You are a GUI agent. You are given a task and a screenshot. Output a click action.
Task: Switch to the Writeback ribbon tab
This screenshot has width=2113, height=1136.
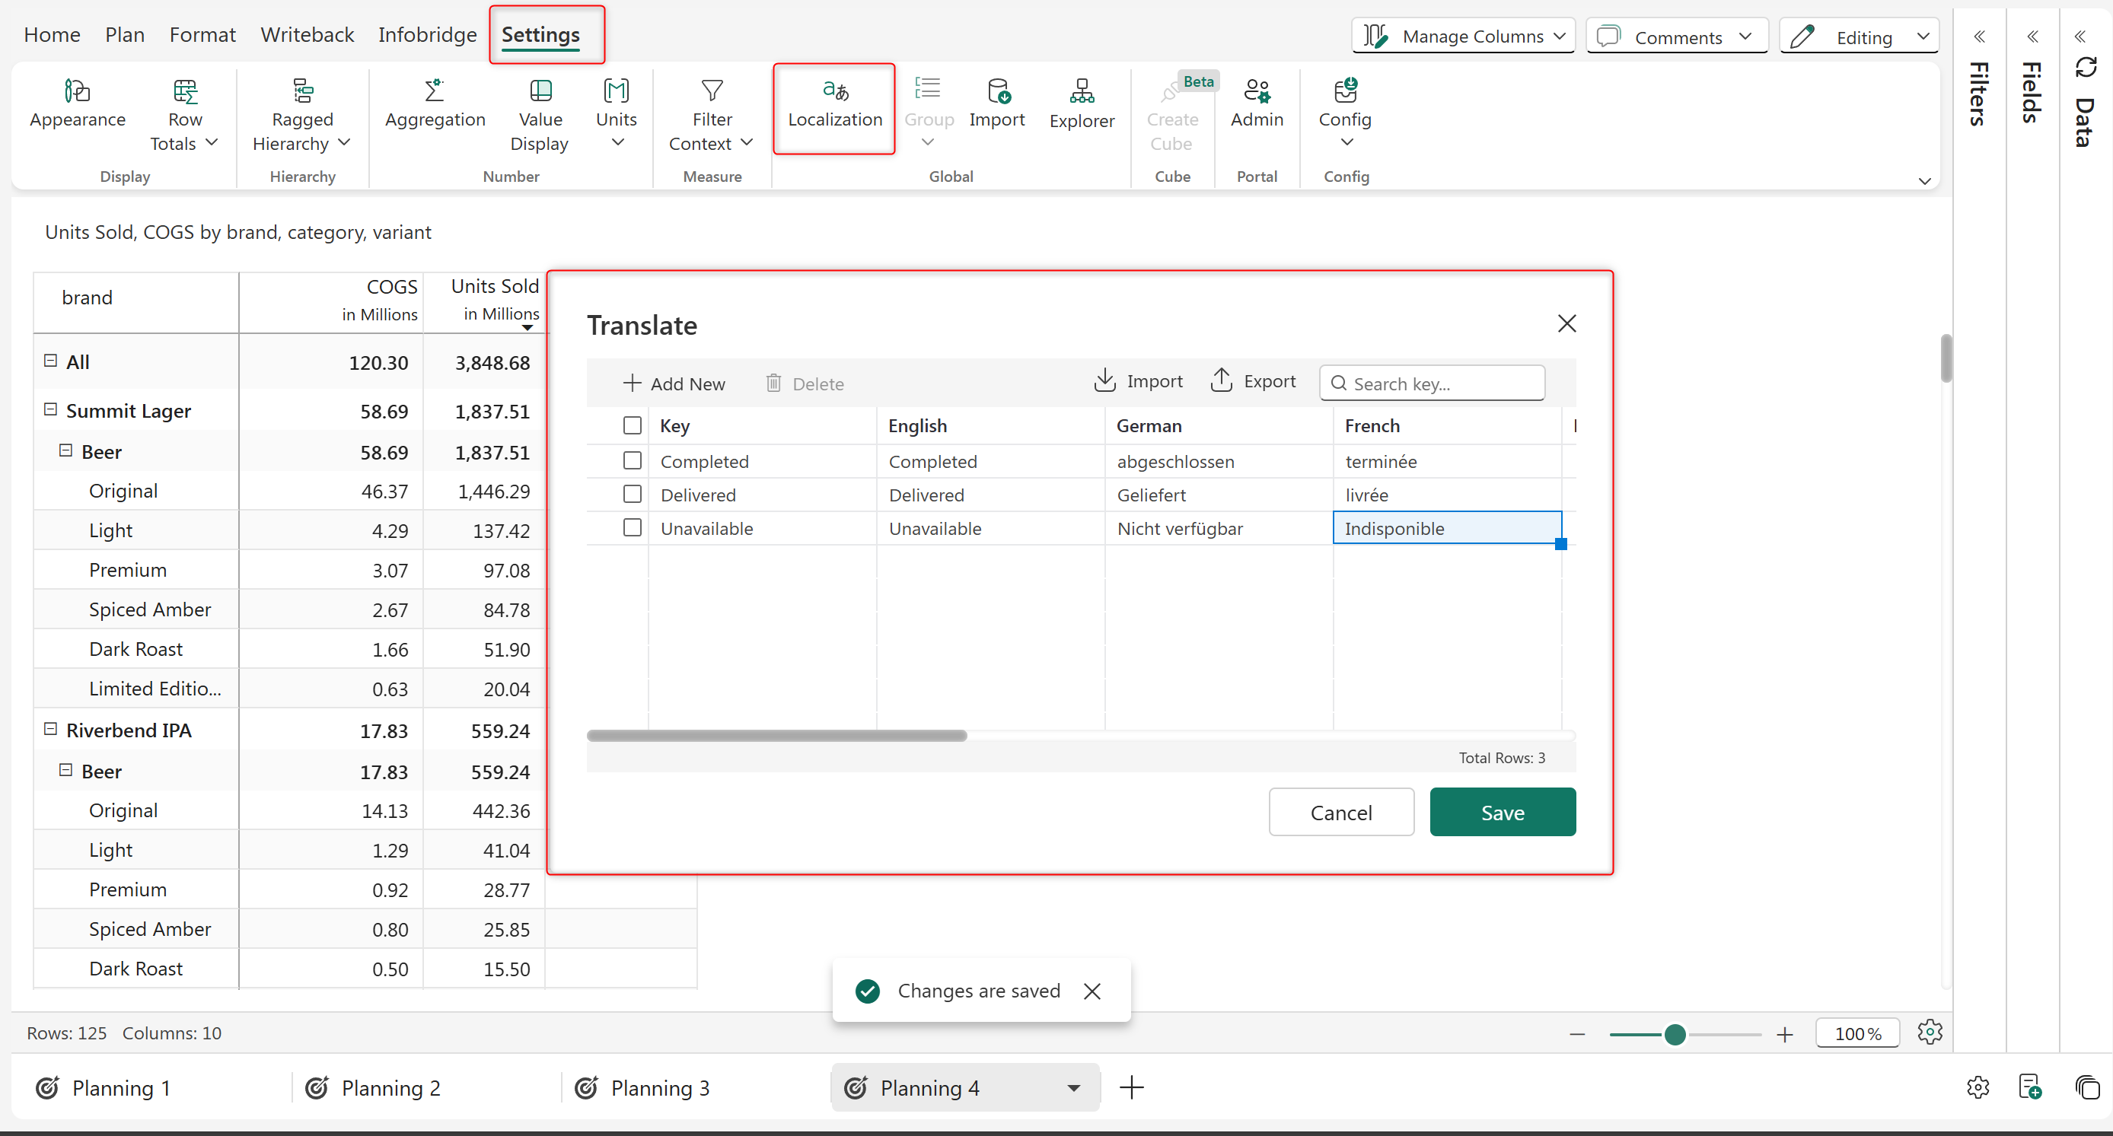307,34
